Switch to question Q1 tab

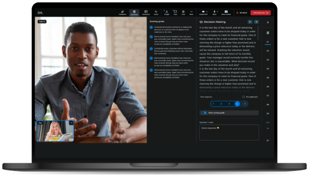pyautogui.click(x=268, y=42)
